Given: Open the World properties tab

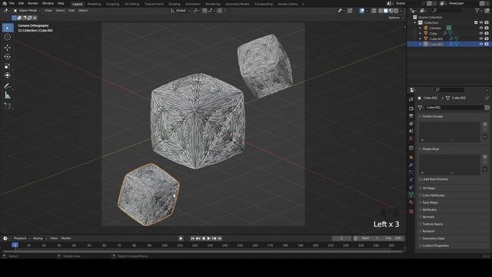Looking at the screenshot, I should click(x=411, y=138).
